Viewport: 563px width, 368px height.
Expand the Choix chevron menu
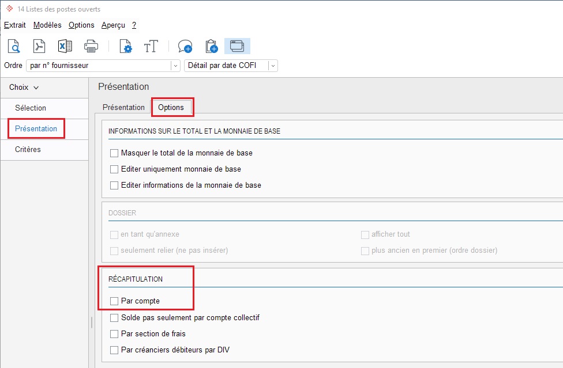click(x=36, y=88)
